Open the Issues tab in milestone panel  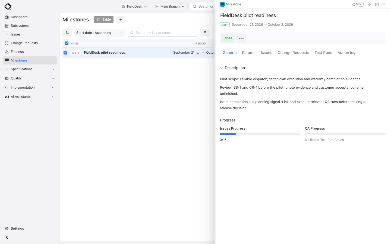pyautogui.click(x=266, y=53)
